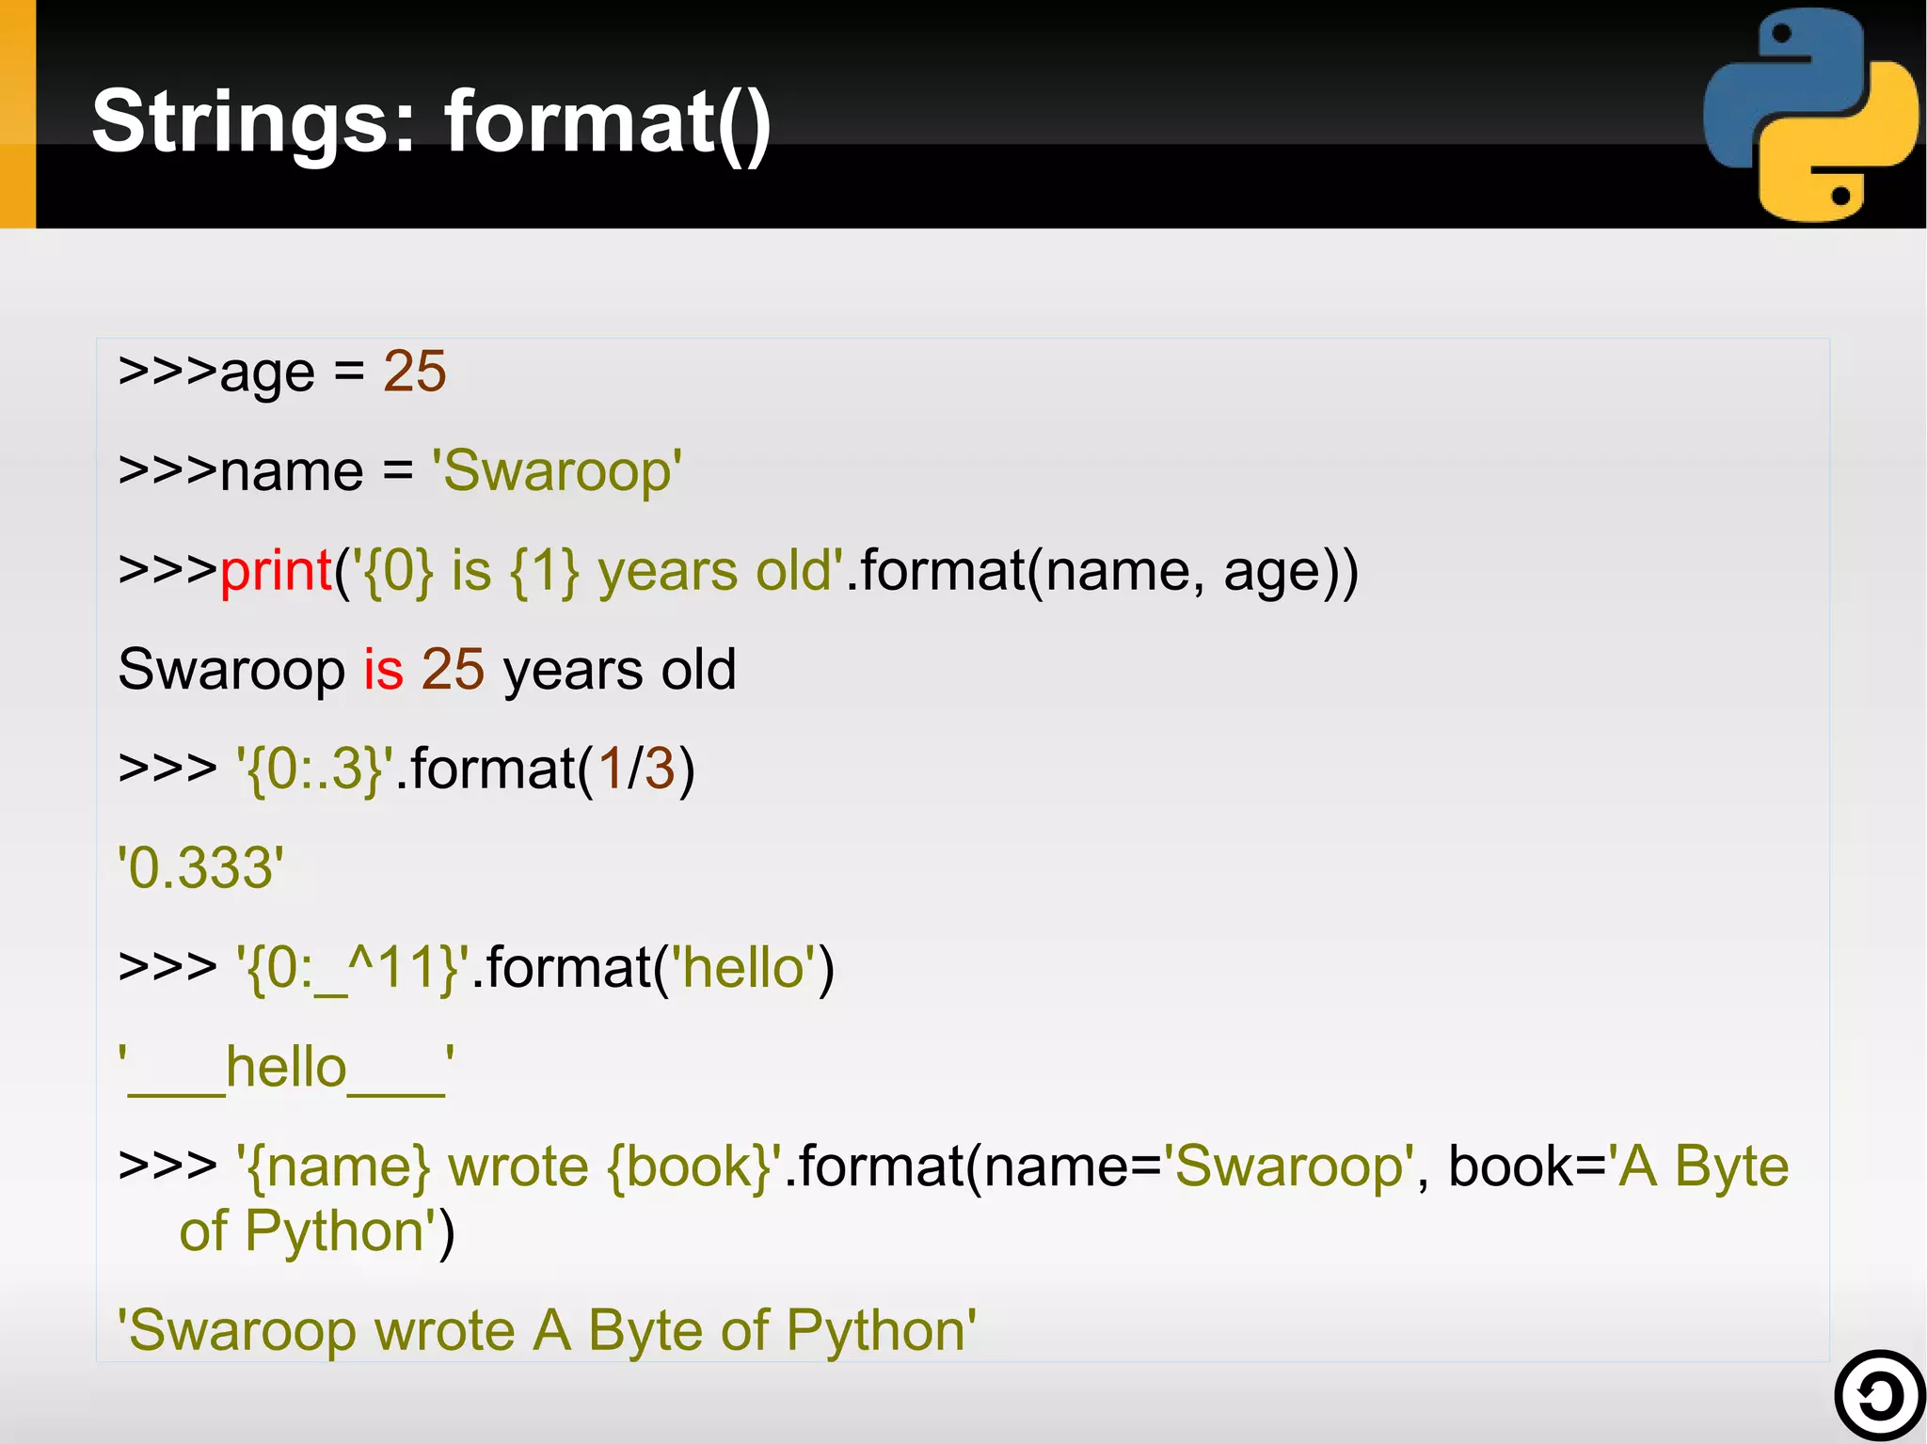Select the line ">>>name = 'Swaroop'"
This screenshot has width=1927, height=1444.
tap(400, 471)
